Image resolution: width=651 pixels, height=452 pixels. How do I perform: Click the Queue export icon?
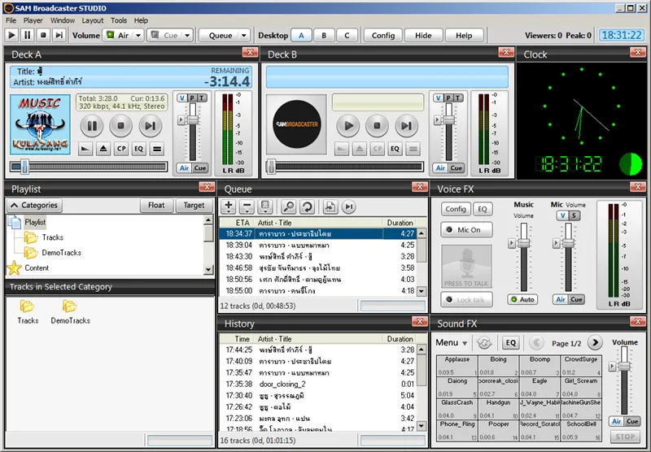(330, 206)
